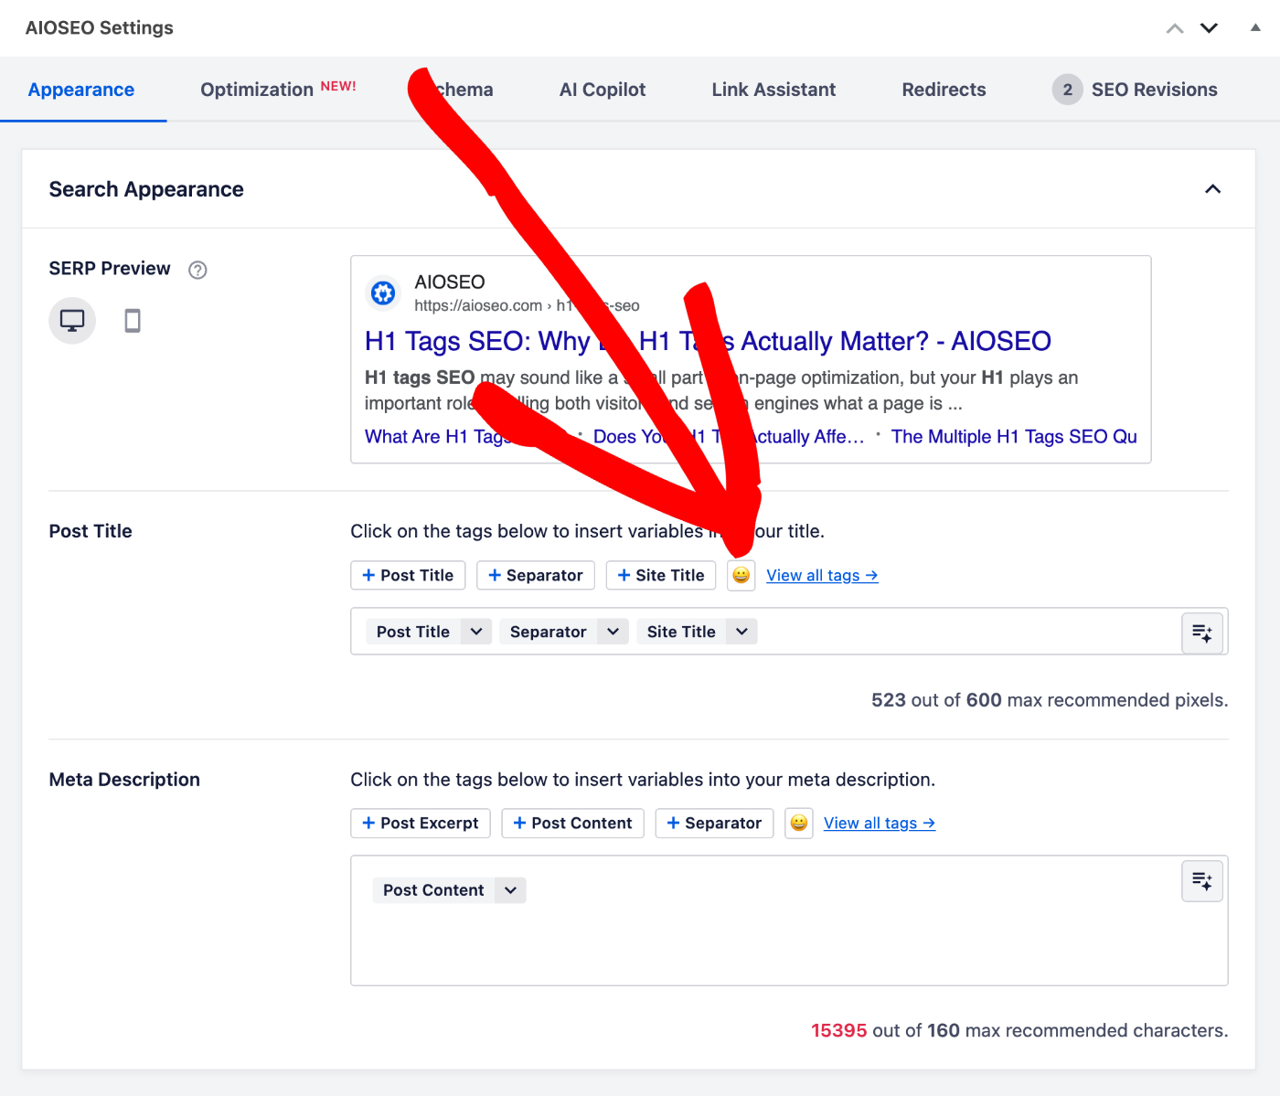Switch to the Appearance tab
Image resolution: width=1280 pixels, height=1096 pixels.
pyautogui.click(x=81, y=90)
